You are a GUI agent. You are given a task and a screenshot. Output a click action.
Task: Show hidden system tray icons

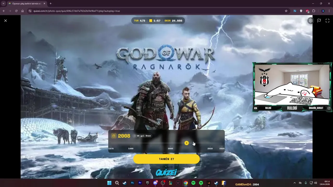pos(294,183)
